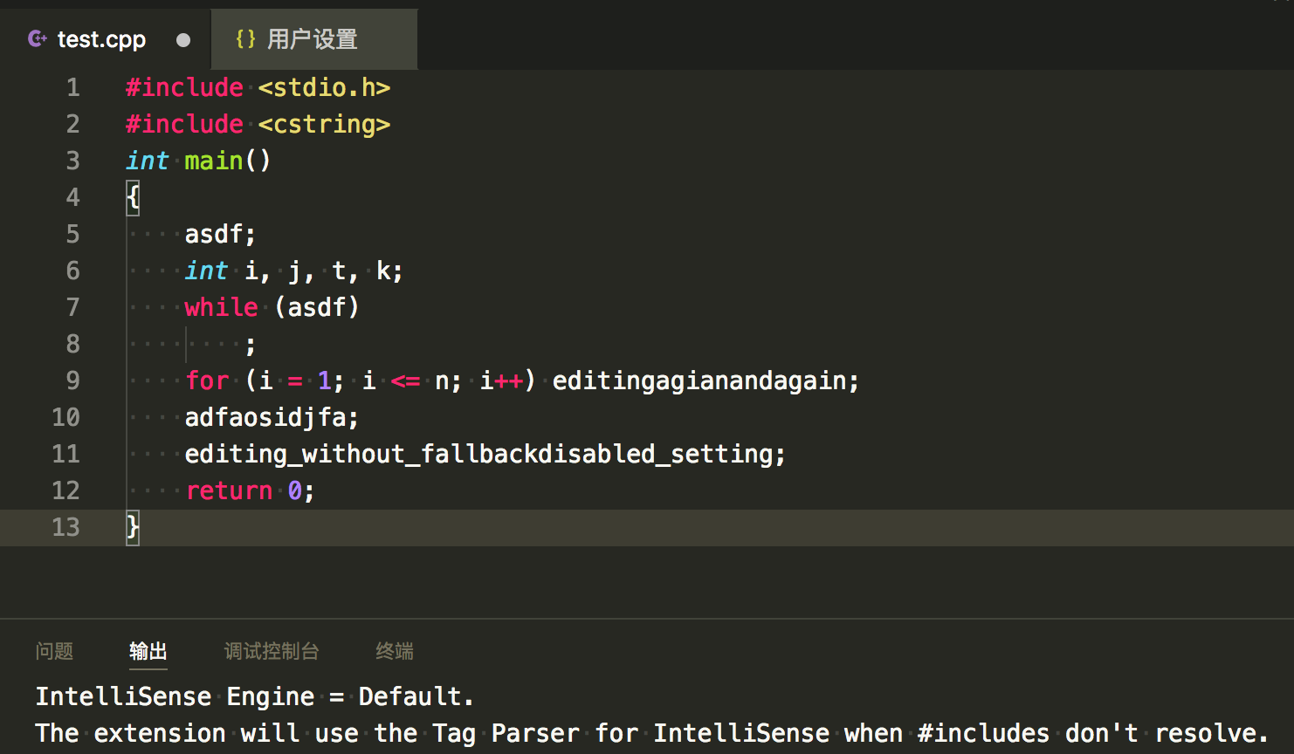Select the test.cpp editor tab

pos(101,38)
